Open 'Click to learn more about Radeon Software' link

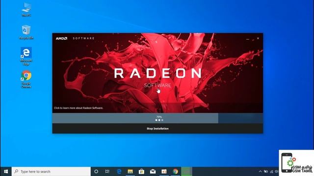pos(78,108)
